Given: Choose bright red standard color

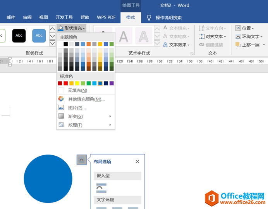Looking at the screenshot, I should (x=65, y=83).
